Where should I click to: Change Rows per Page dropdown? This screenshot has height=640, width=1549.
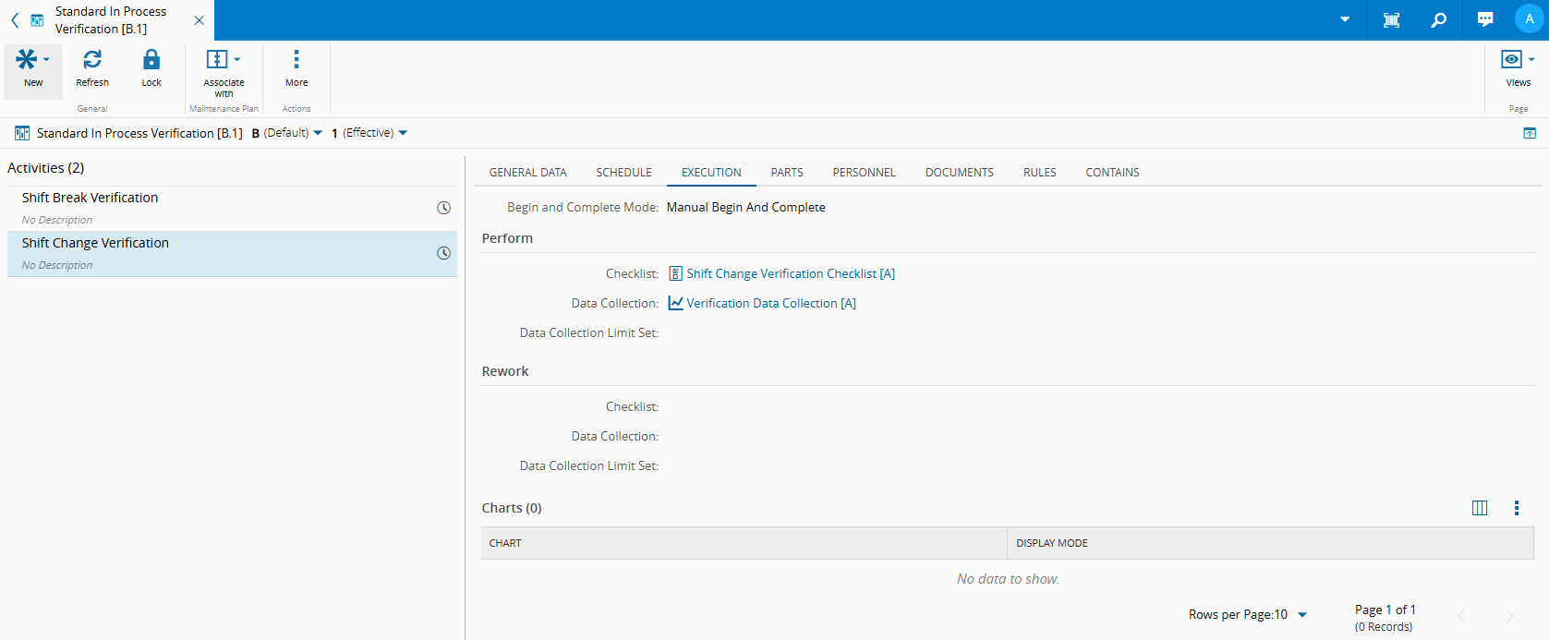[x=1302, y=615]
